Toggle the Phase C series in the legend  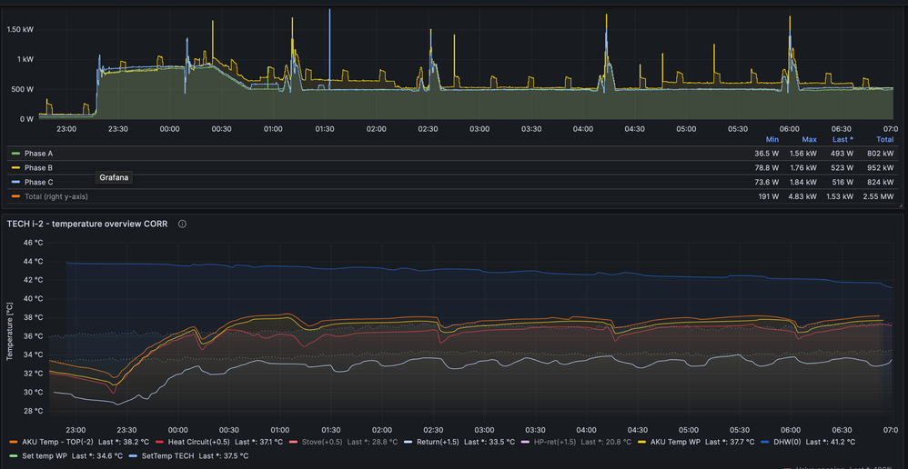tap(41, 182)
